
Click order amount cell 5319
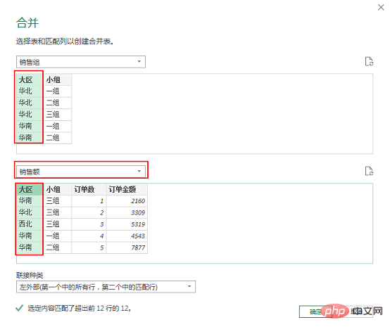[127, 224]
